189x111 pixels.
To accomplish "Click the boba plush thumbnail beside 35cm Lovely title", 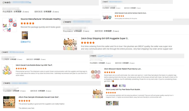I will point(98,94).
